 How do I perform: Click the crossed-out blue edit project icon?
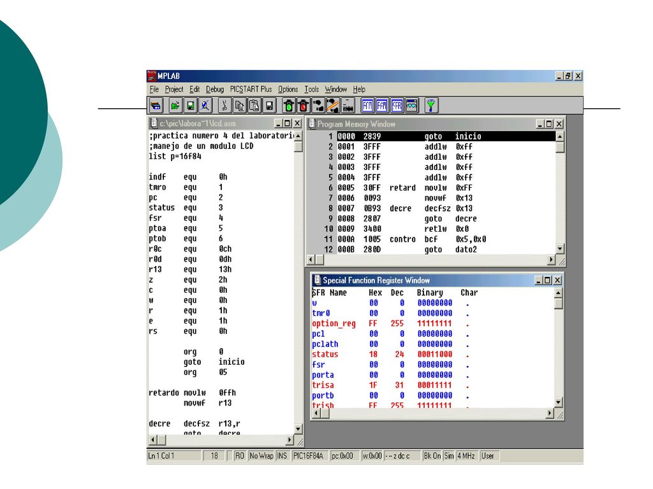point(205,106)
